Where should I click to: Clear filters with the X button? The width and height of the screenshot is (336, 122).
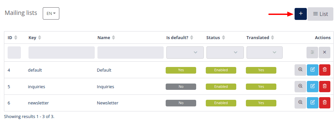[324, 52]
